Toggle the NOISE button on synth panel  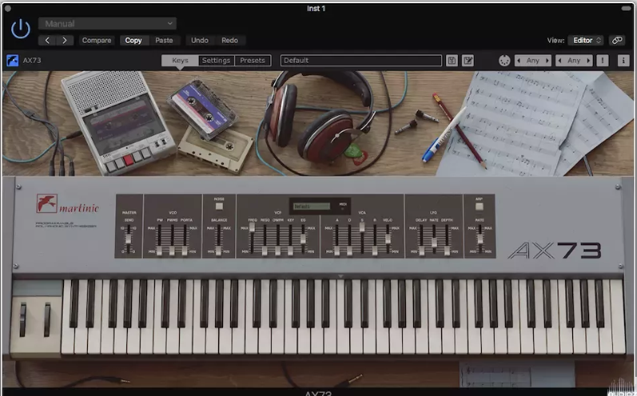(219, 206)
